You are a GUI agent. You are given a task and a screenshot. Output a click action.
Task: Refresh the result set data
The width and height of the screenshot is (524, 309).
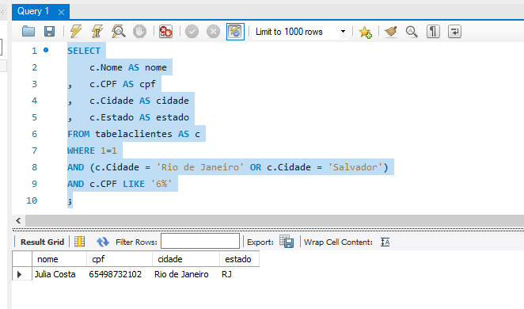tap(103, 242)
